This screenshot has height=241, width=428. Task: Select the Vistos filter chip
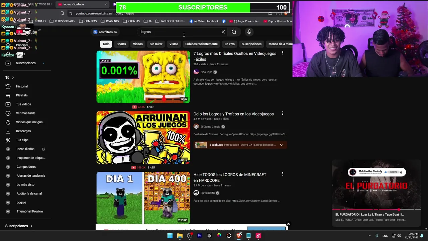click(x=174, y=44)
